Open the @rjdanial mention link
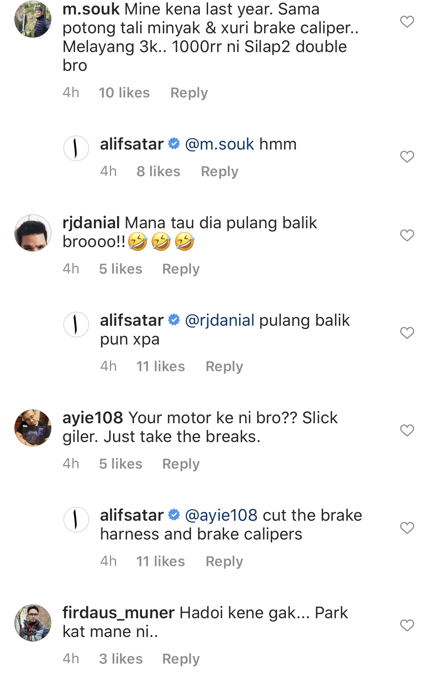 click(219, 321)
